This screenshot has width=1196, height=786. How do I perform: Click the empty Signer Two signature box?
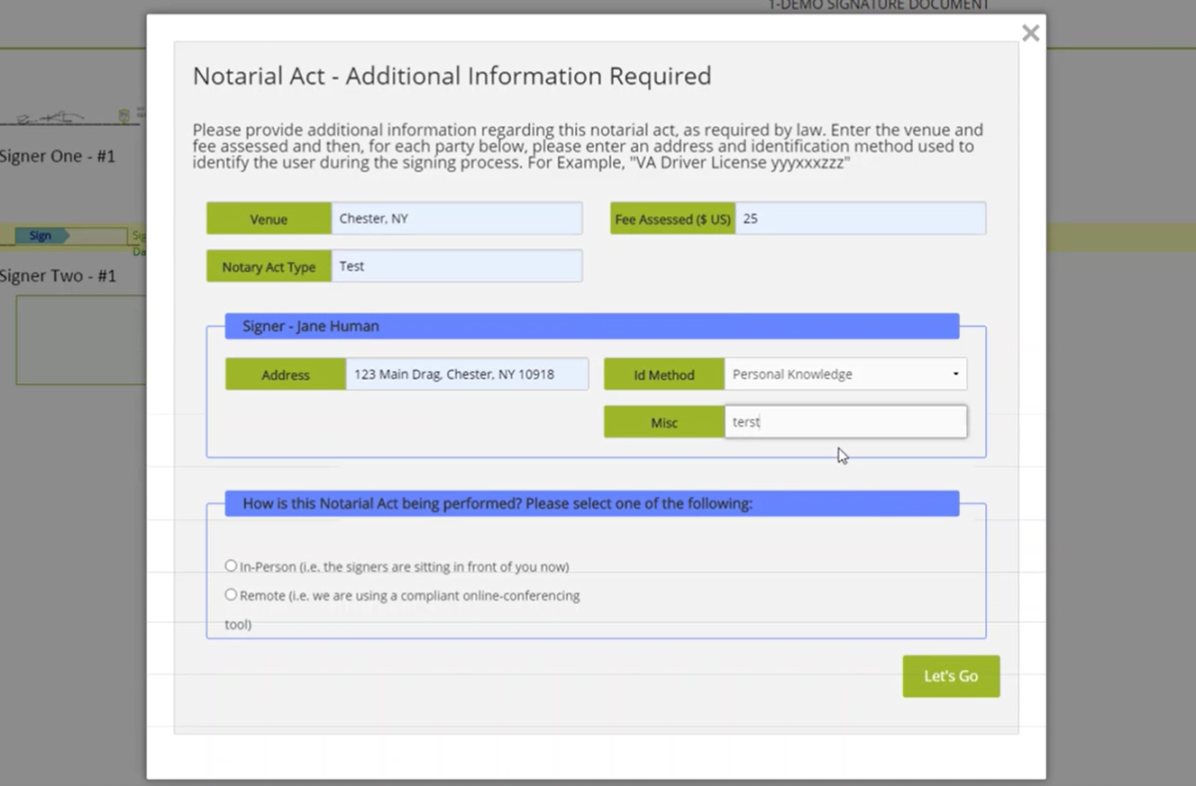pos(81,340)
